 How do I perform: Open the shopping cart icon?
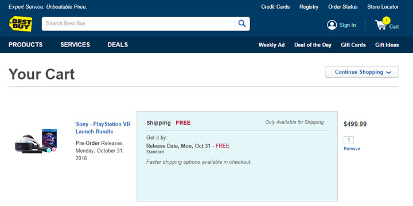click(381, 25)
